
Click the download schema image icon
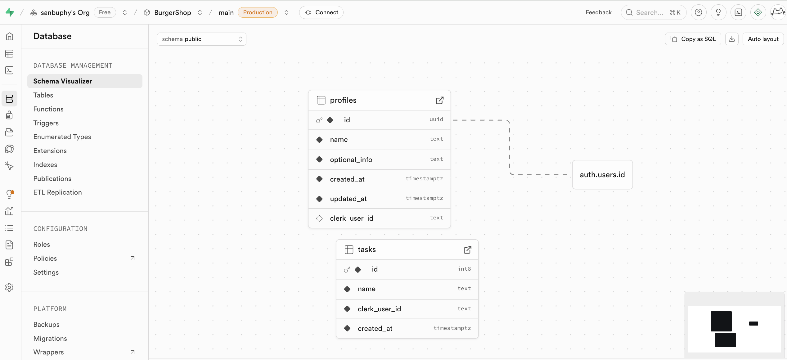tap(732, 39)
